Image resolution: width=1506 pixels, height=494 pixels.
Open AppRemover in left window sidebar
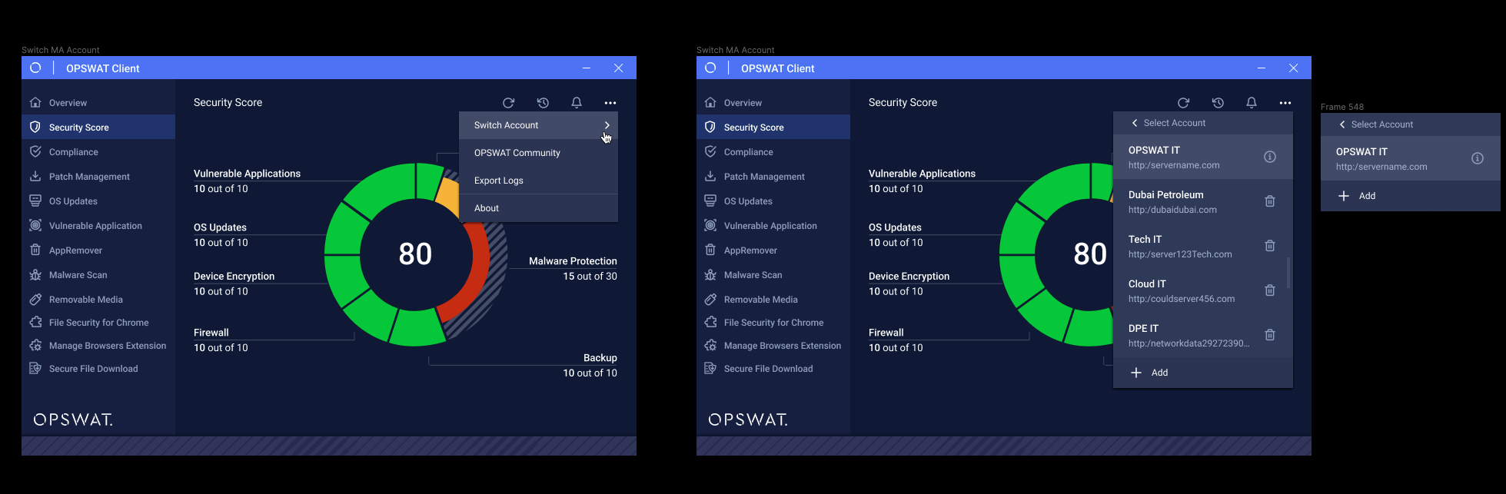(98, 250)
